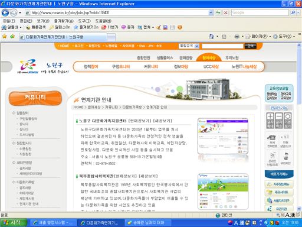Click the browser Back arrow button
The height and width of the screenshot is (227, 302).
5,13
